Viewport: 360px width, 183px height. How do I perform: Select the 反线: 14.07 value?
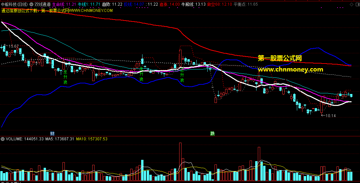(x=134, y=4)
